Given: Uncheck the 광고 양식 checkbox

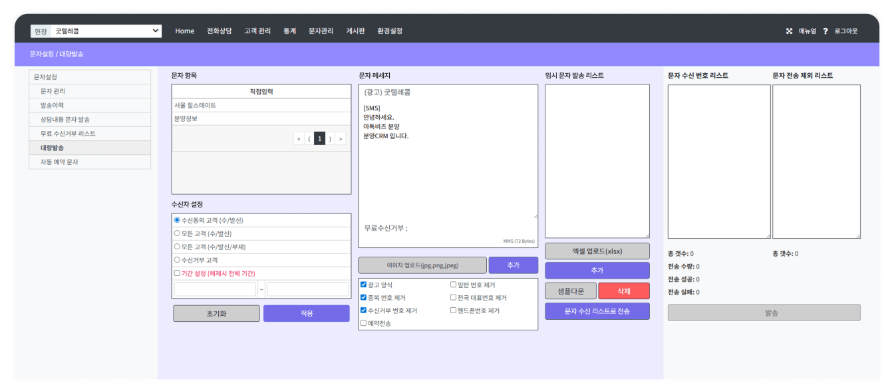Looking at the screenshot, I should click(363, 283).
